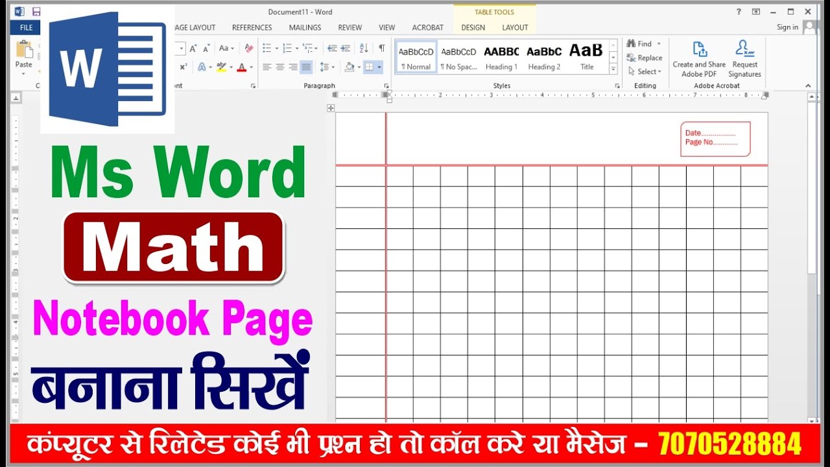
Task: Click the Find binoculars icon
Action: click(631, 43)
